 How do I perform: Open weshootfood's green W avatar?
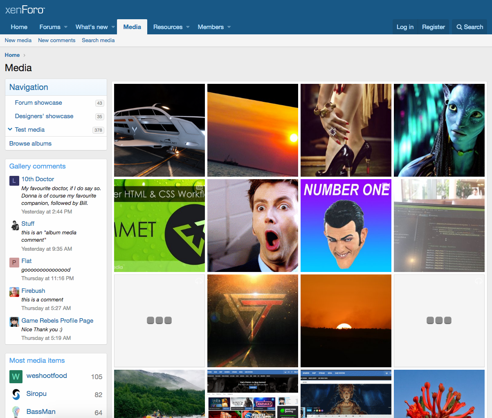point(16,376)
